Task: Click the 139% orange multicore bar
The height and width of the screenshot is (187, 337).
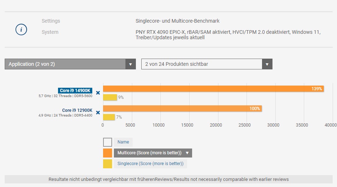Action: [x=213, y=89]
